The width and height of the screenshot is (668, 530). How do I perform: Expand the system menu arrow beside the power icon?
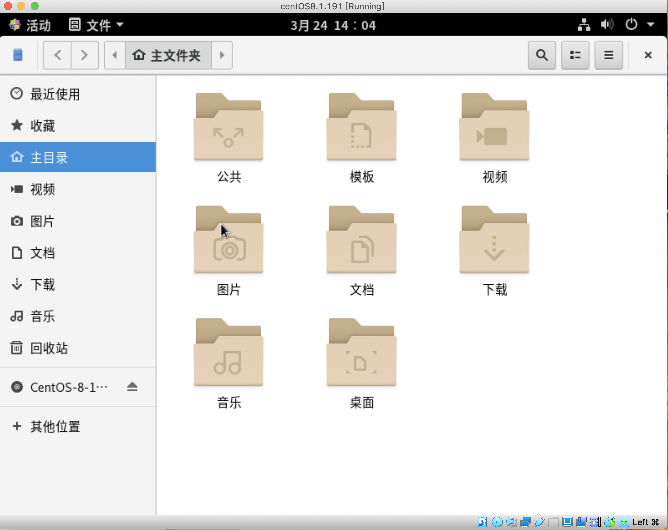tap(651, 25)
